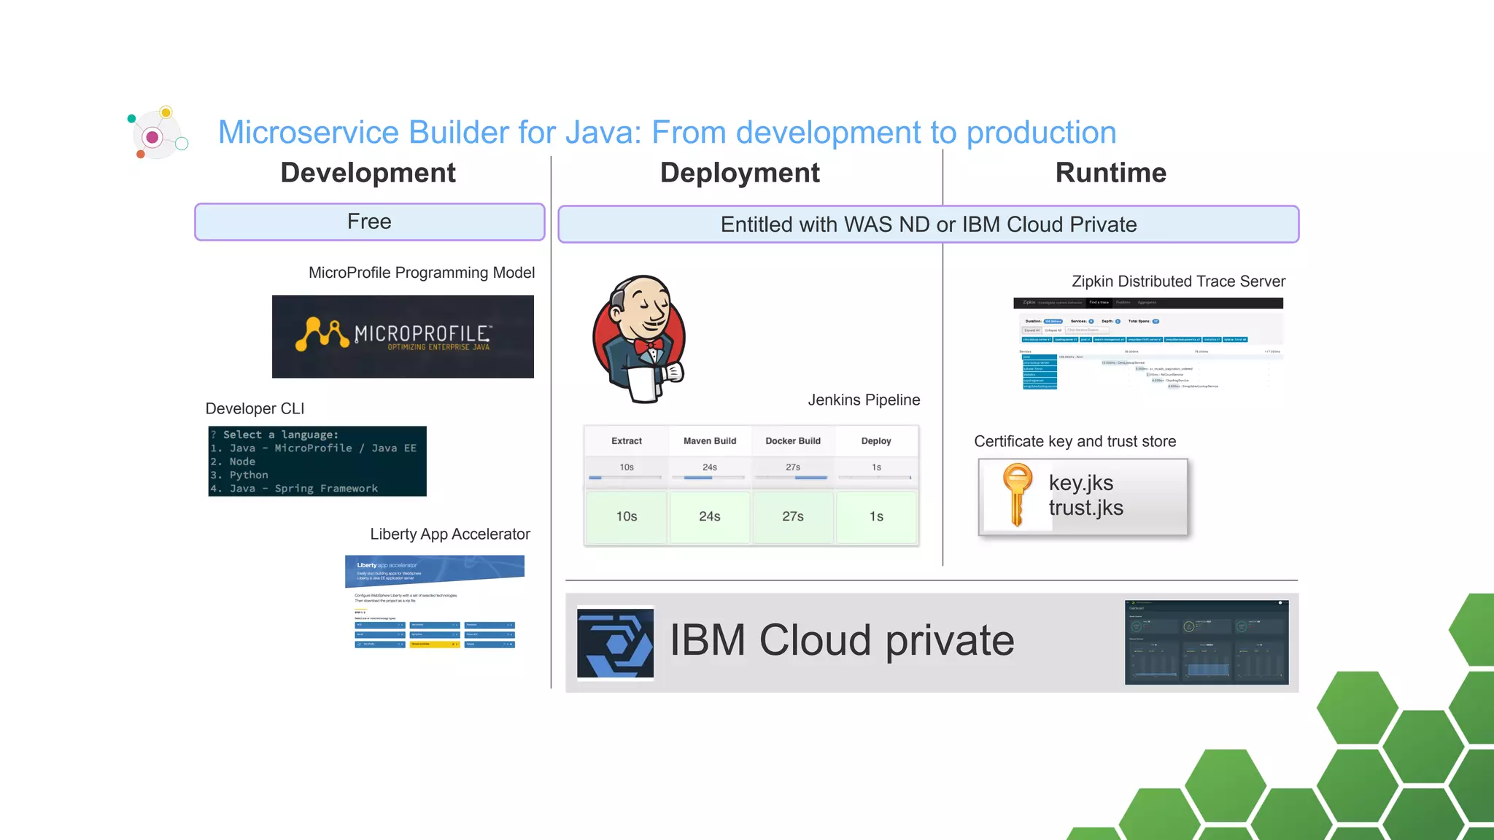
Task: Select the Docker Build stage header
Action: 793,441
